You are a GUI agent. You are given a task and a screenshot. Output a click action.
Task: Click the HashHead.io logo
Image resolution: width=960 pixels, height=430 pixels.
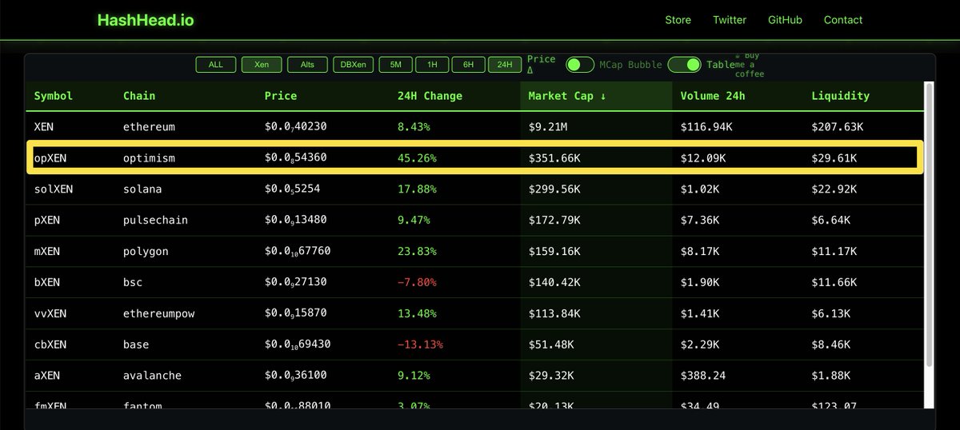click(146, 20)
